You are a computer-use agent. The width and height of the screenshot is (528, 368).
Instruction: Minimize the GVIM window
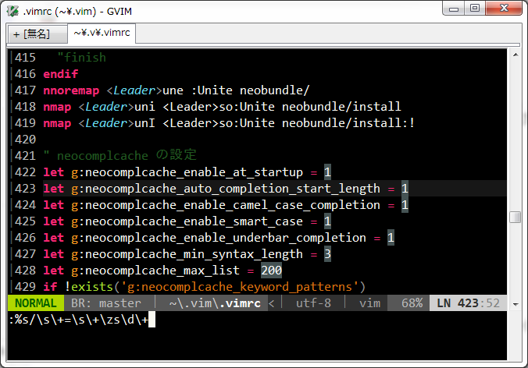pyautogui.click(x=454, y=8)
